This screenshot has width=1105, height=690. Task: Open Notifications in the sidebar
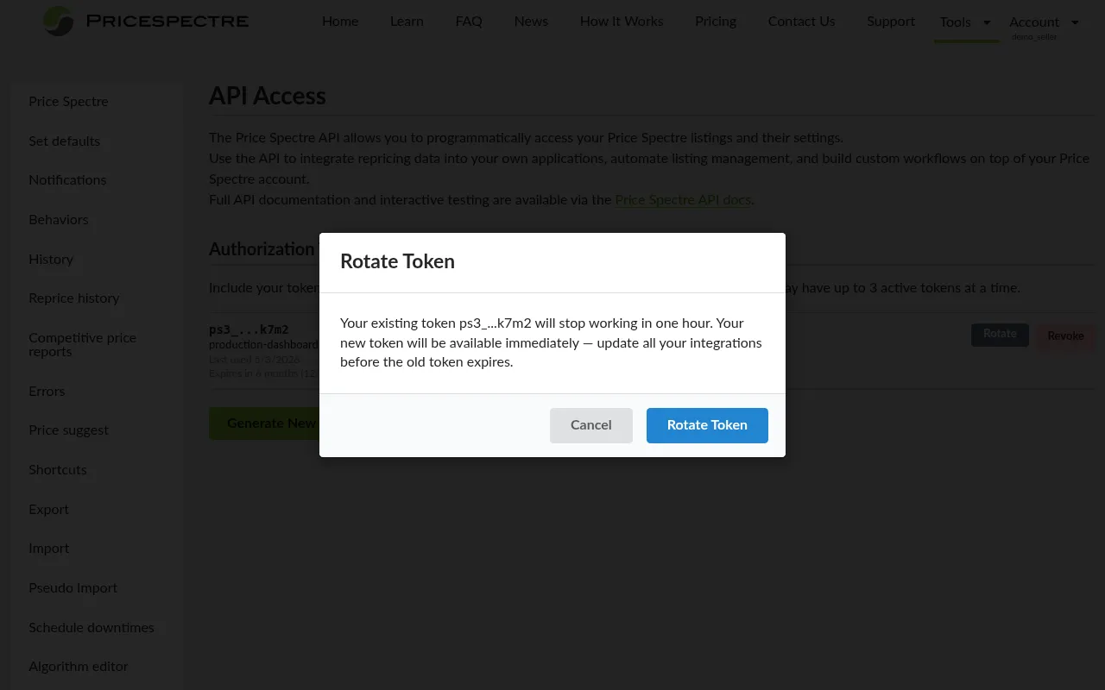67,180
